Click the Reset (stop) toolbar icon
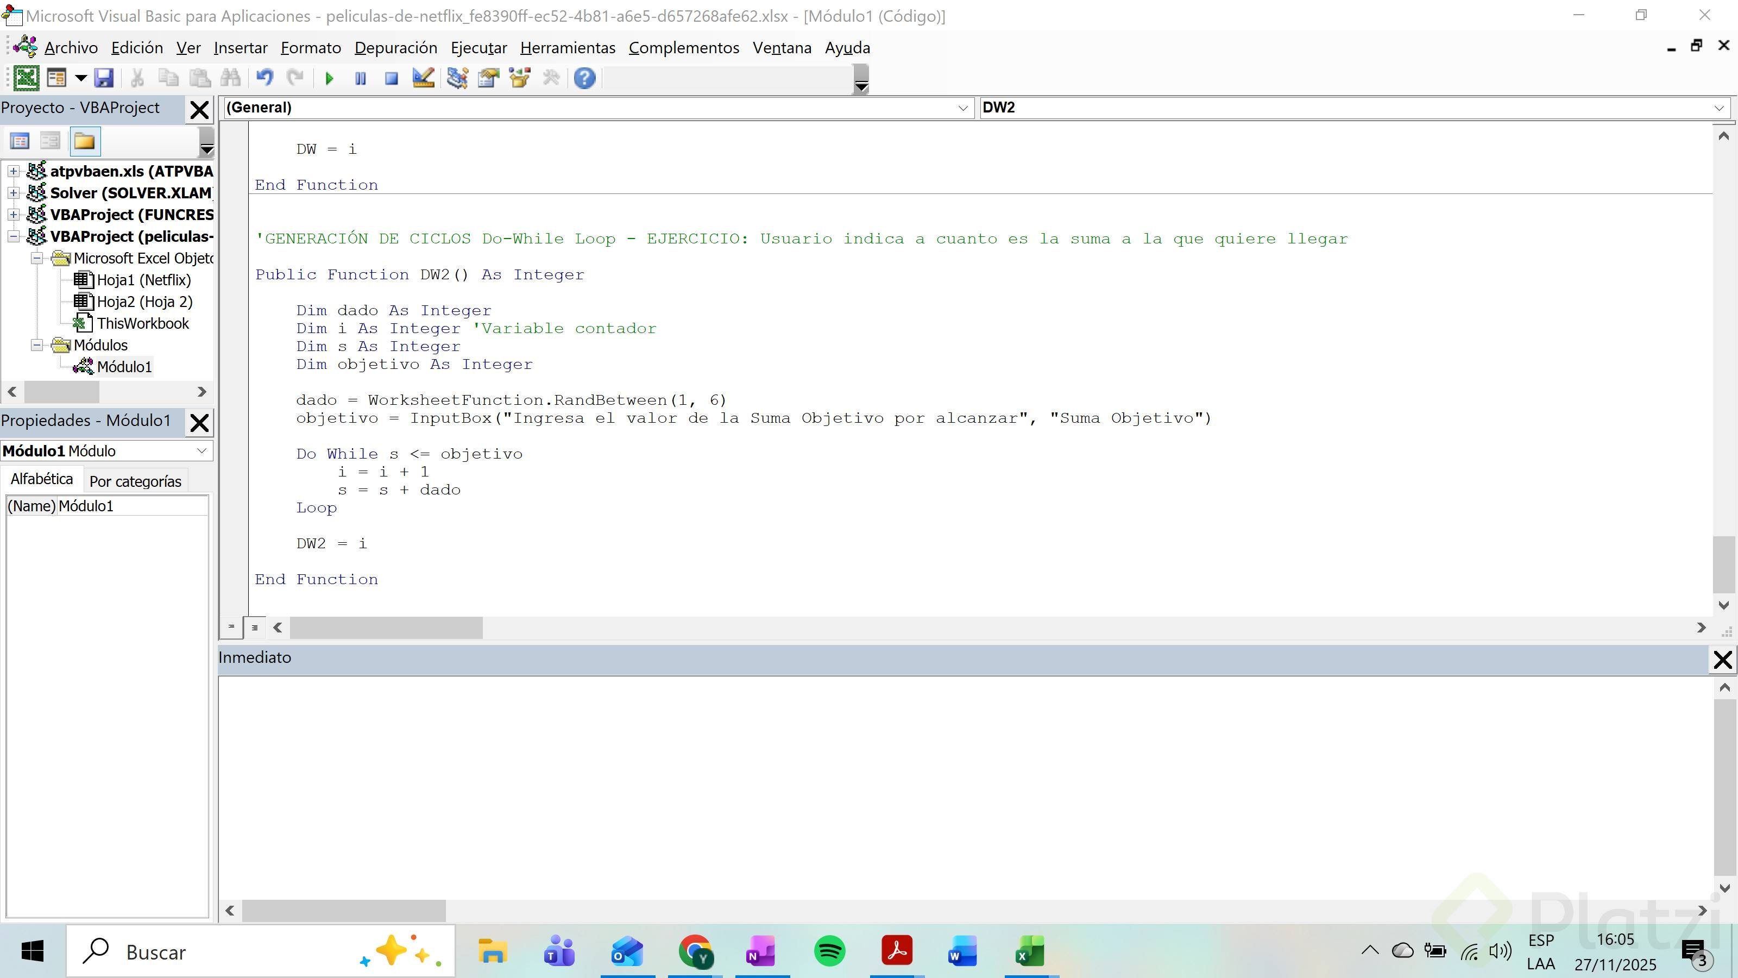The height and width of the screenshot is (978, 1738). [391, 78]
